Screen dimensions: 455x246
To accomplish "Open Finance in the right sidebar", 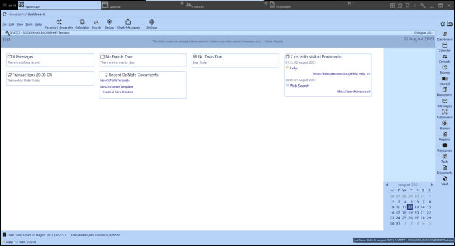I will pyautogui.click(x=445, y=70).
